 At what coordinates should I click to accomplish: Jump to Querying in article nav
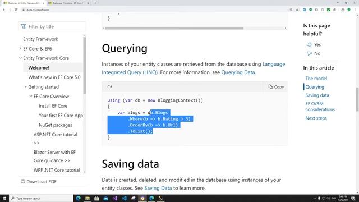coord(315,87)
